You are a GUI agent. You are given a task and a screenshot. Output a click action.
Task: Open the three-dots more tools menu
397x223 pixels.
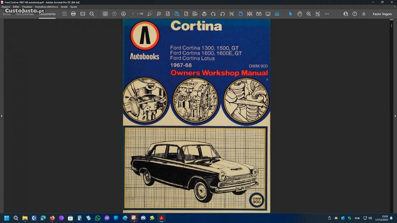pyautogui.click(x=327, y=14)
